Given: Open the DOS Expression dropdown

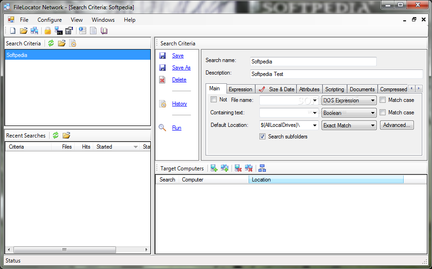Looking at the screenshot, I should click(x=349, y=100).
